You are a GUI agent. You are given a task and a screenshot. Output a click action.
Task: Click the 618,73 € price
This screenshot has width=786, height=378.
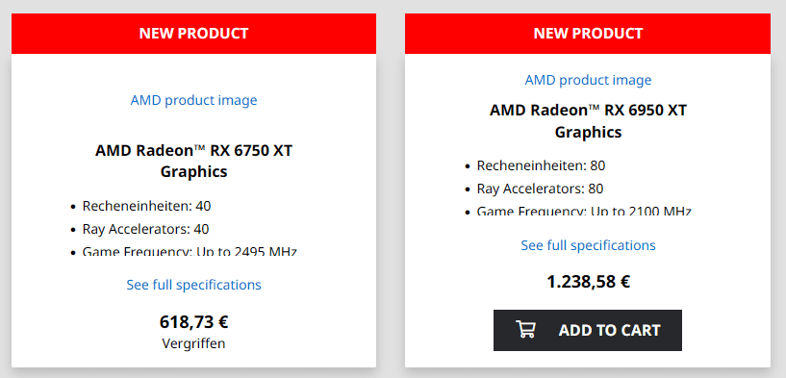point(193,321)
